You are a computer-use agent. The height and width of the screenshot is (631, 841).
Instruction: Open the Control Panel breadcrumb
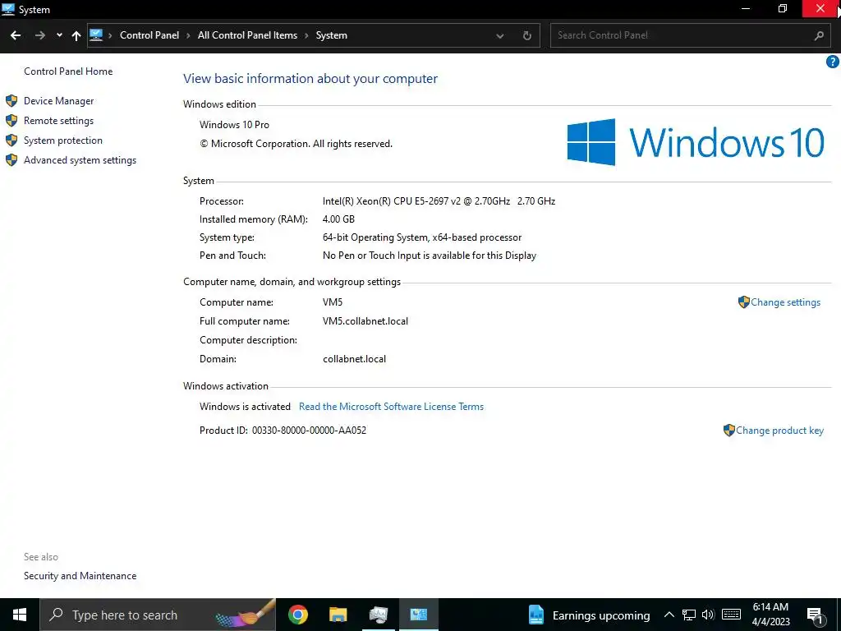point(149,35)
